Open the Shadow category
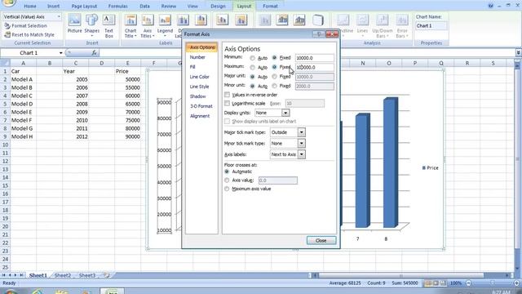522x294 pixels. pos(197,96)
